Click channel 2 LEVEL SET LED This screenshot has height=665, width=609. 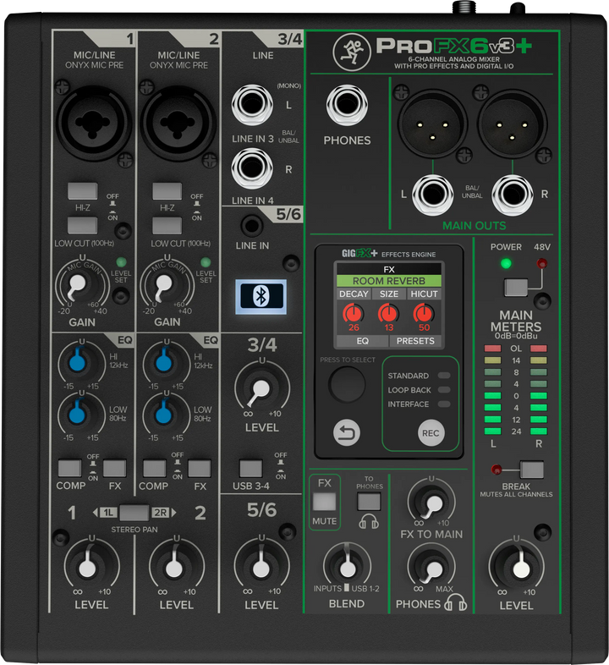(x=206, y=261)
